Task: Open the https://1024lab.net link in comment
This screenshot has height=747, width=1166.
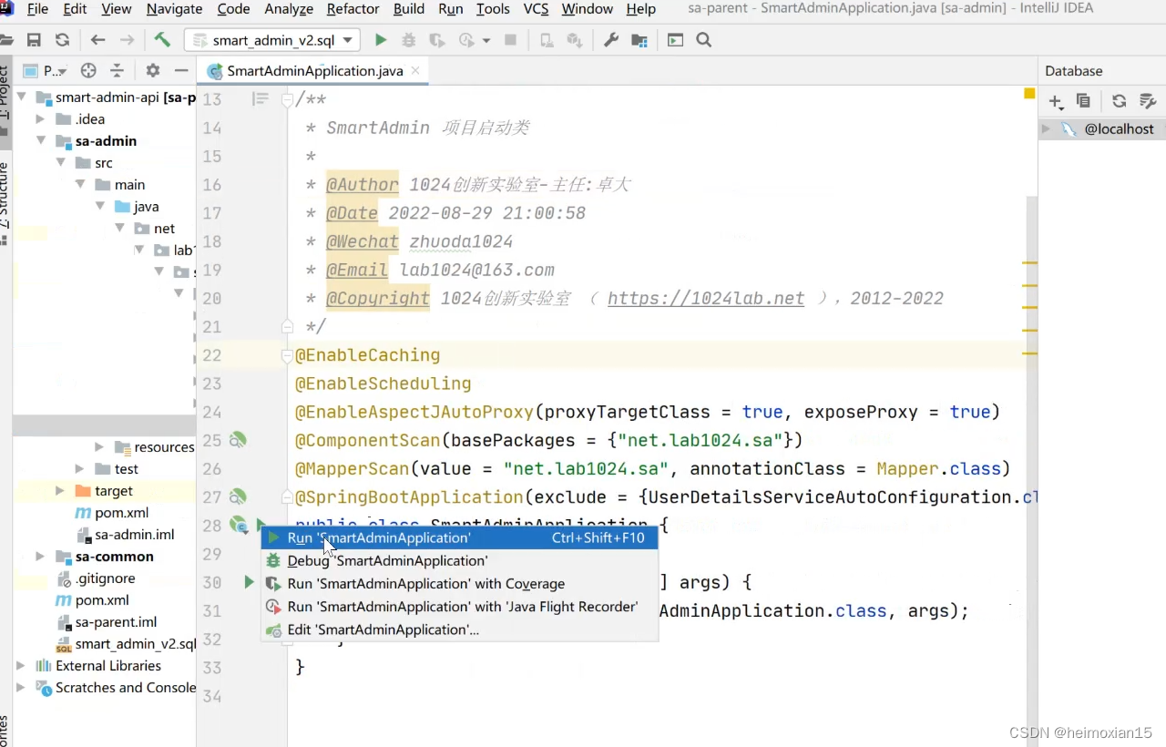Action: tap(706, 299)
